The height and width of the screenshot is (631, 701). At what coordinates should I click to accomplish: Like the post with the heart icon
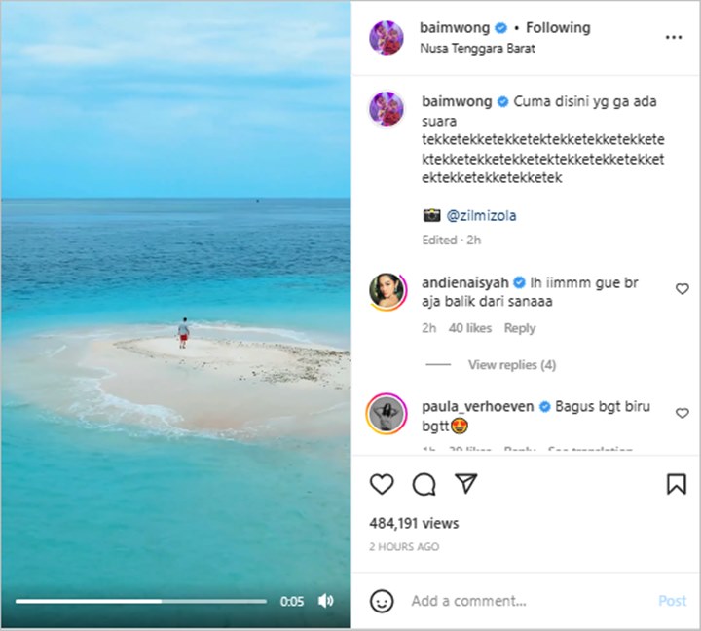382,484
